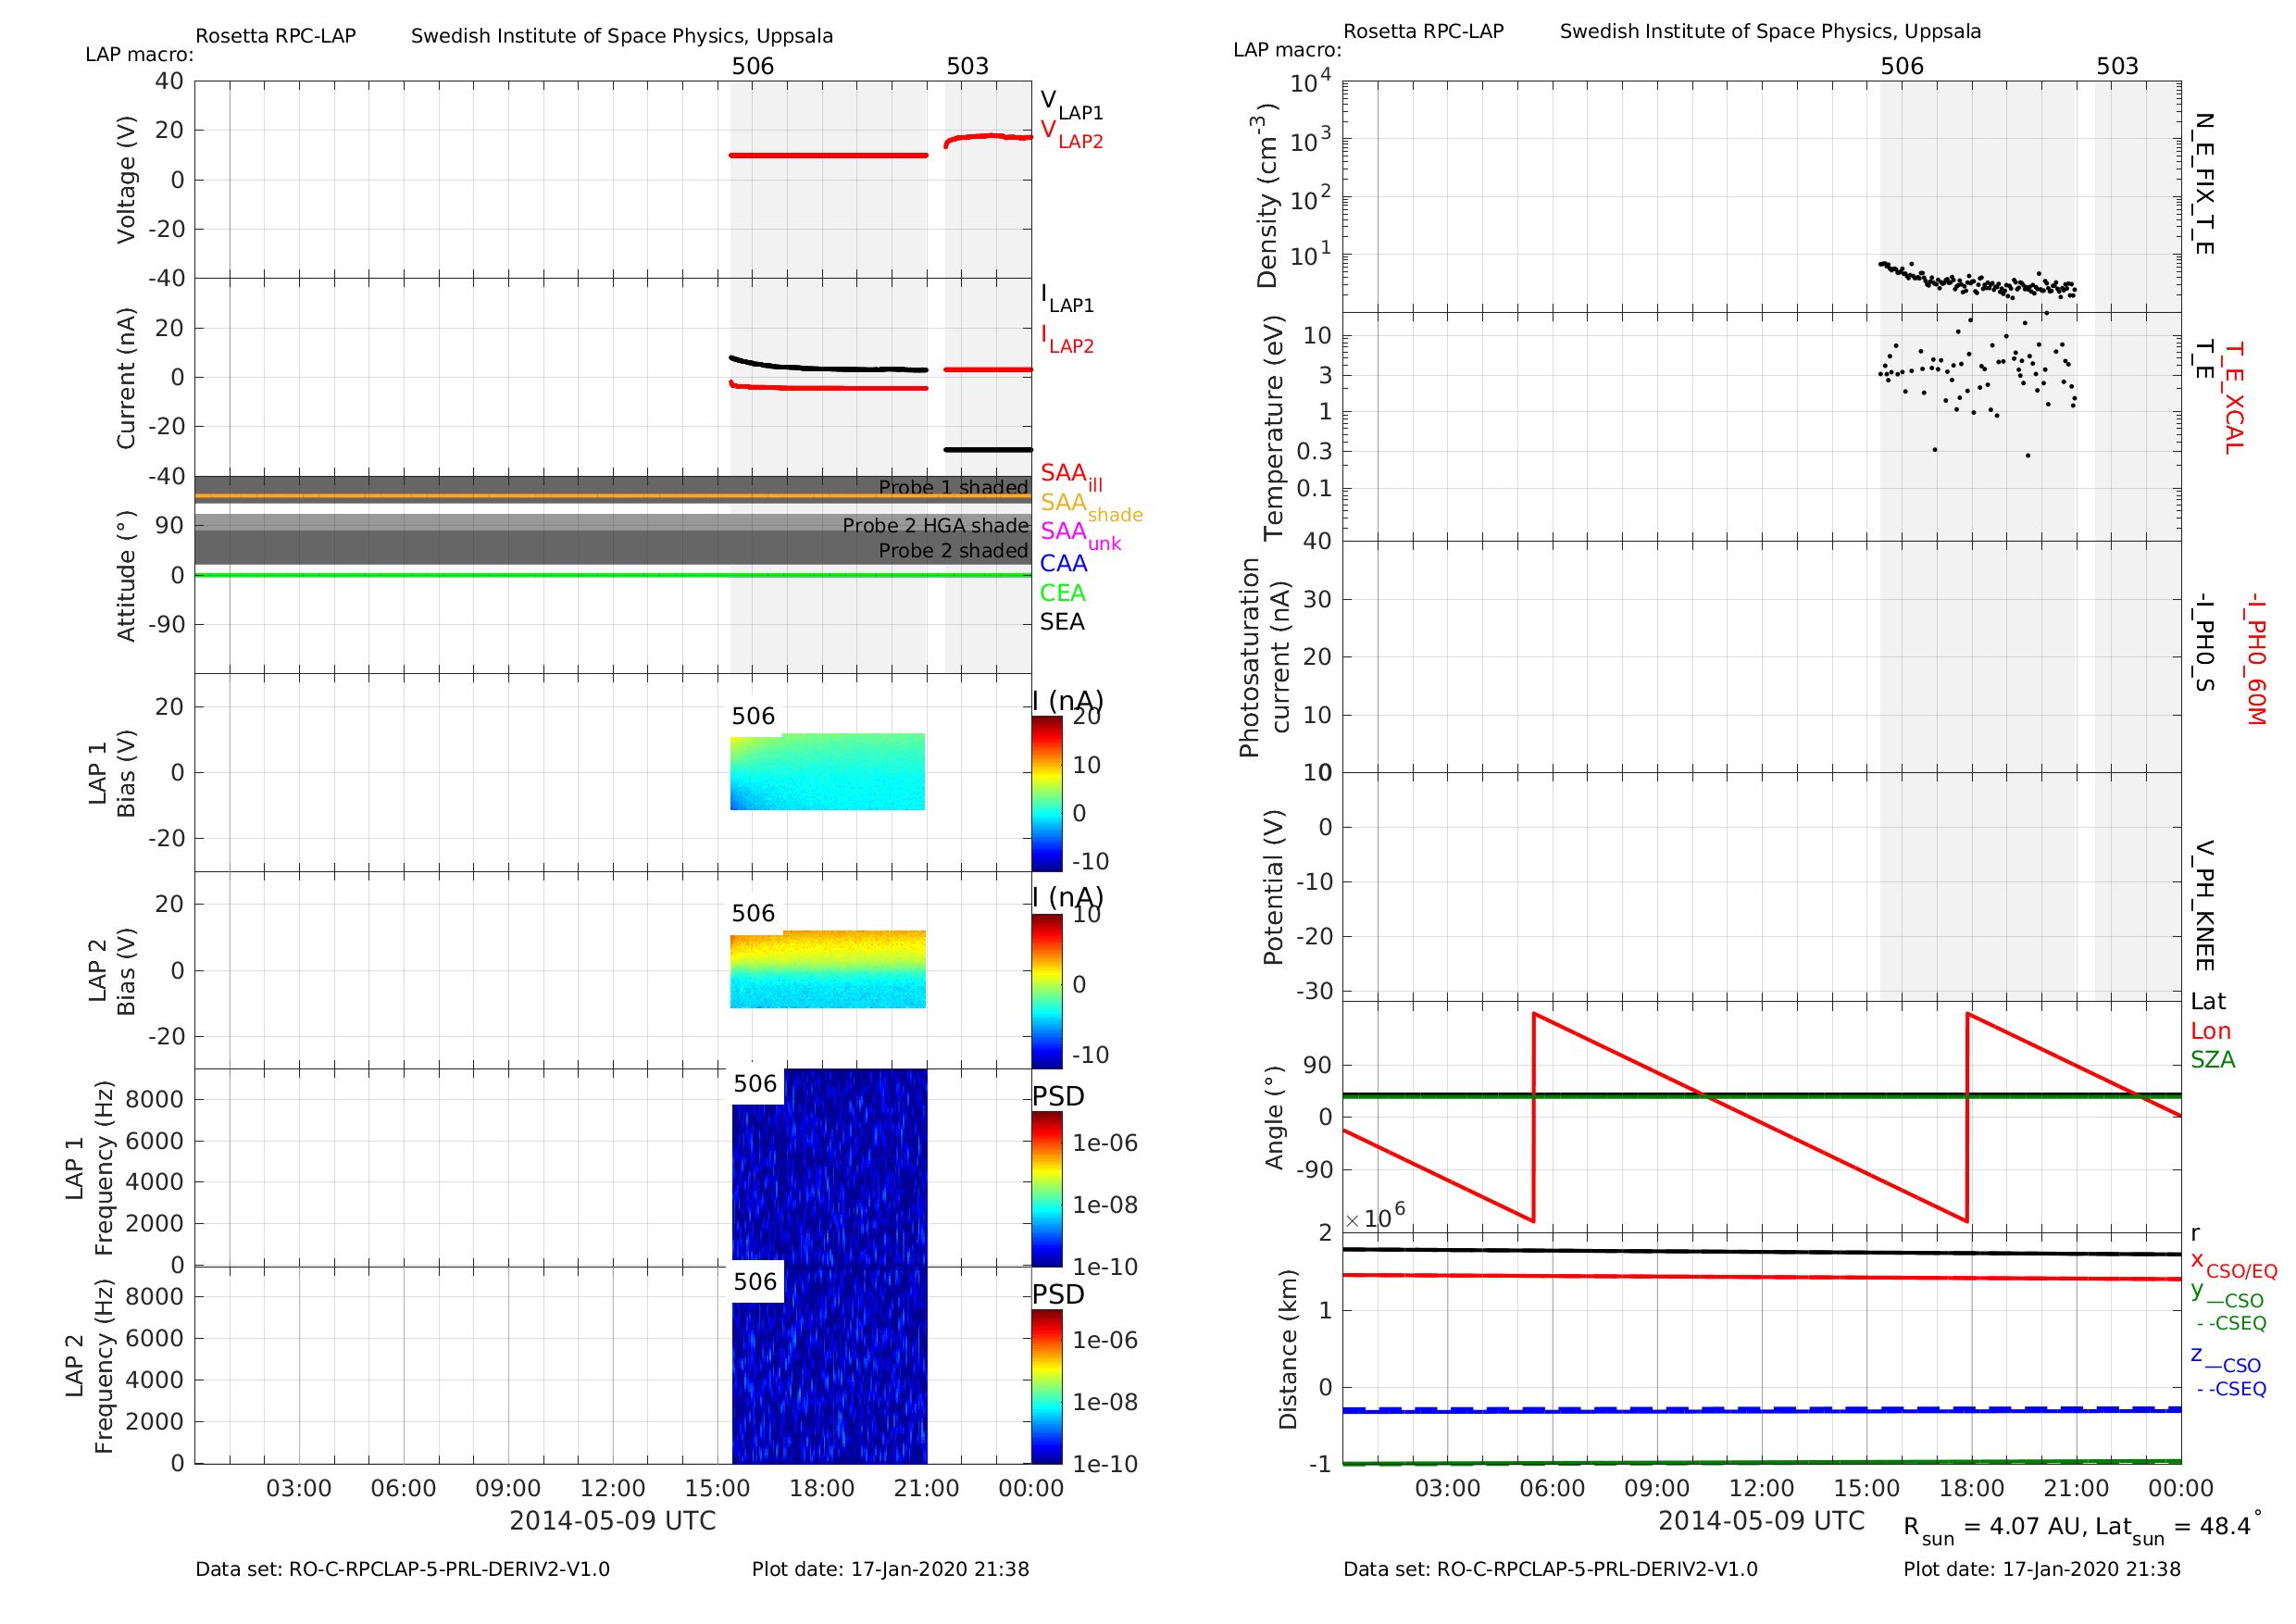Viewport: 2296px width, 1624px height.
Task: Click the density scatter data points
Action: tap(1977, 280)
